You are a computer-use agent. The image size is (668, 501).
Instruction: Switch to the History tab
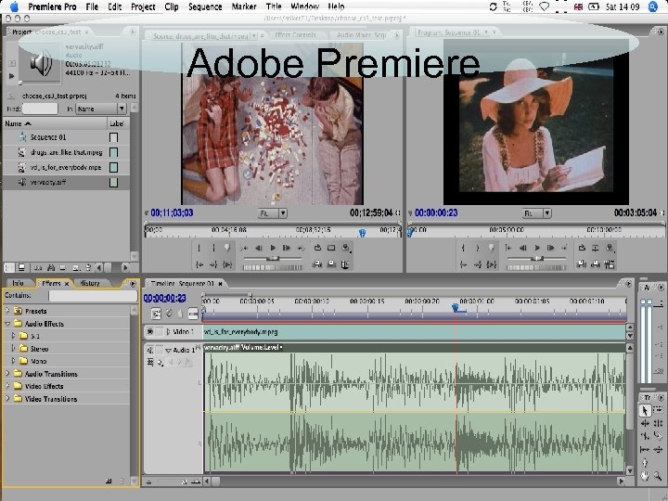click(89, 282)
